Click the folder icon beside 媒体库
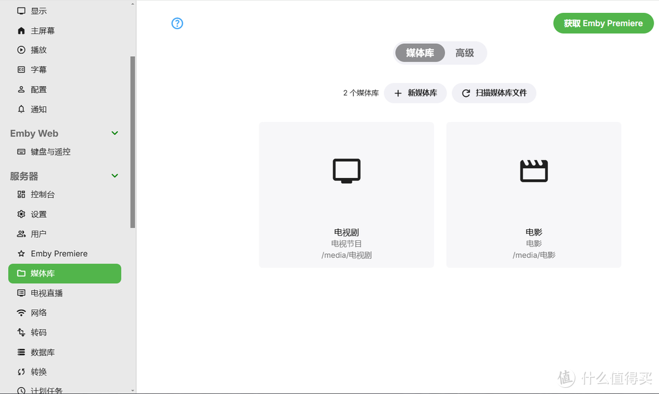659x394 pixels. tap(21, 273)
